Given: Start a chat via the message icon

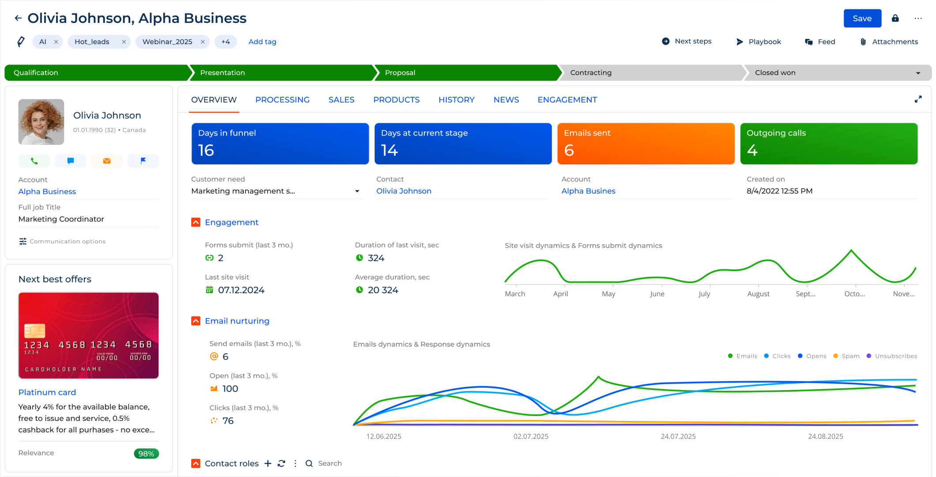Looking at the screenshot, I should click(x=70, y=161).
